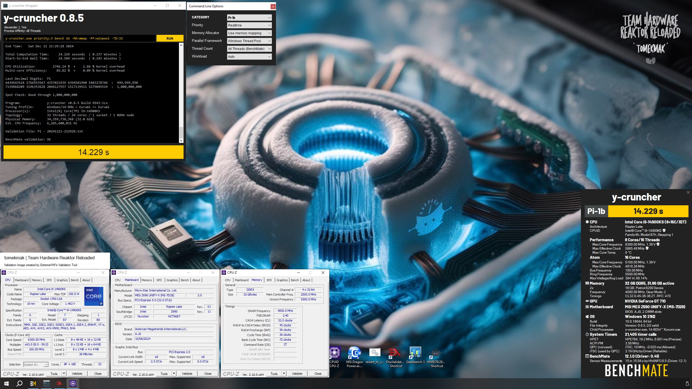Open the Windows Start menu
692x389 pixels.
pos(6,384)
